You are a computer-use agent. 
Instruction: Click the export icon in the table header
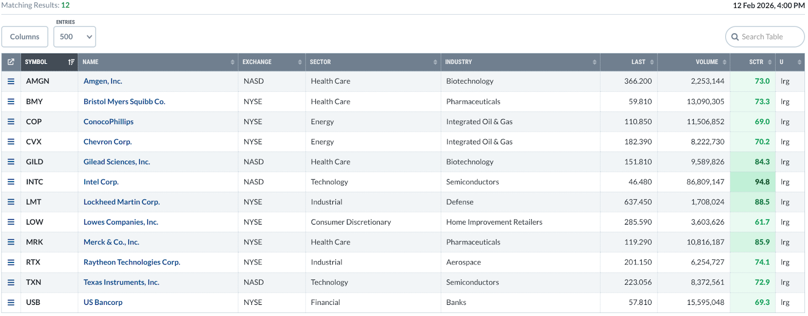(11, 62)
